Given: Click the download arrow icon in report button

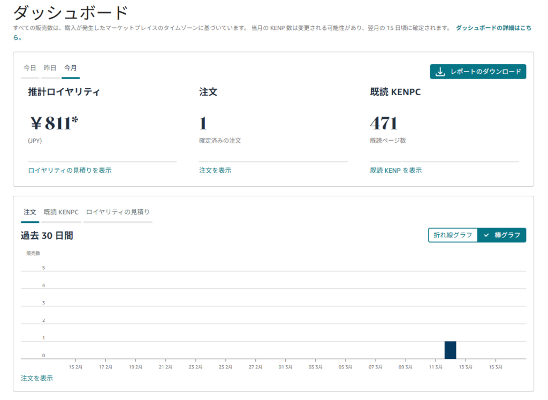Looking at the screenshot, I should pyautogui.click(x=440, y=72).
